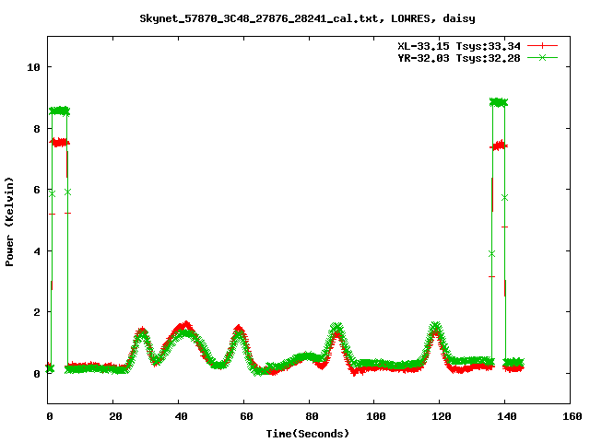Click x-axis tick label 160
Viewport: 590px width, 442px height.
572,416
